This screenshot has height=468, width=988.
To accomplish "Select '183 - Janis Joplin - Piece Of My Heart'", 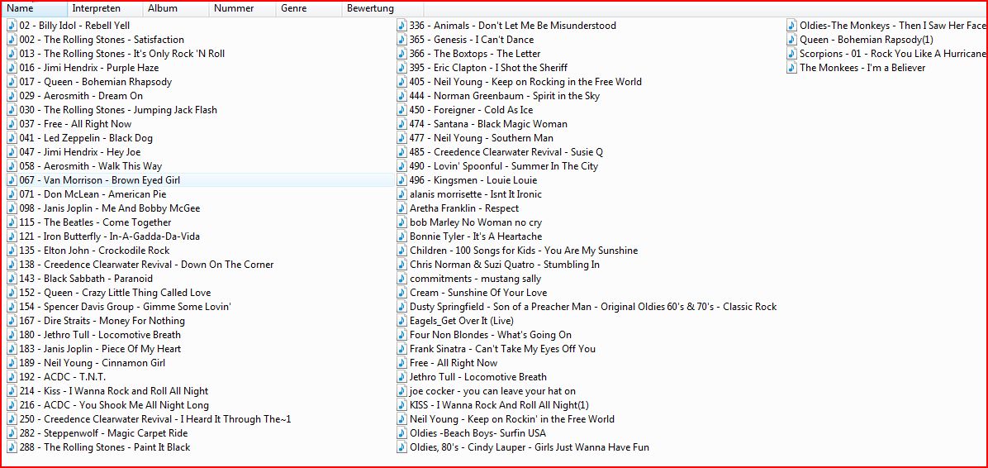I will pos(100,349).
